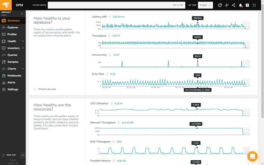Open the 1 hour time range dropdown
The height and width of the screenshot is (165, 264).
pyautogui.click(x=205, y=5)
